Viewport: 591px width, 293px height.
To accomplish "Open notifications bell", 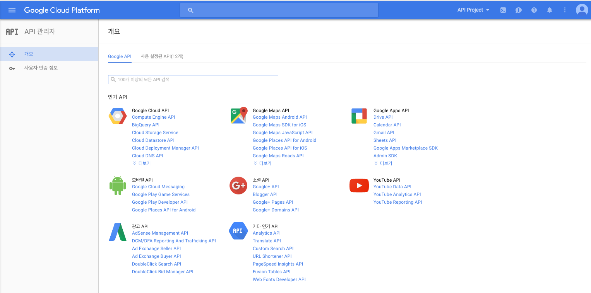I will [x=550, y=10].
